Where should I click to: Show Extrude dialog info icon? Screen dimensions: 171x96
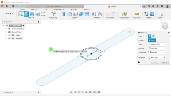tap(139, 62)
